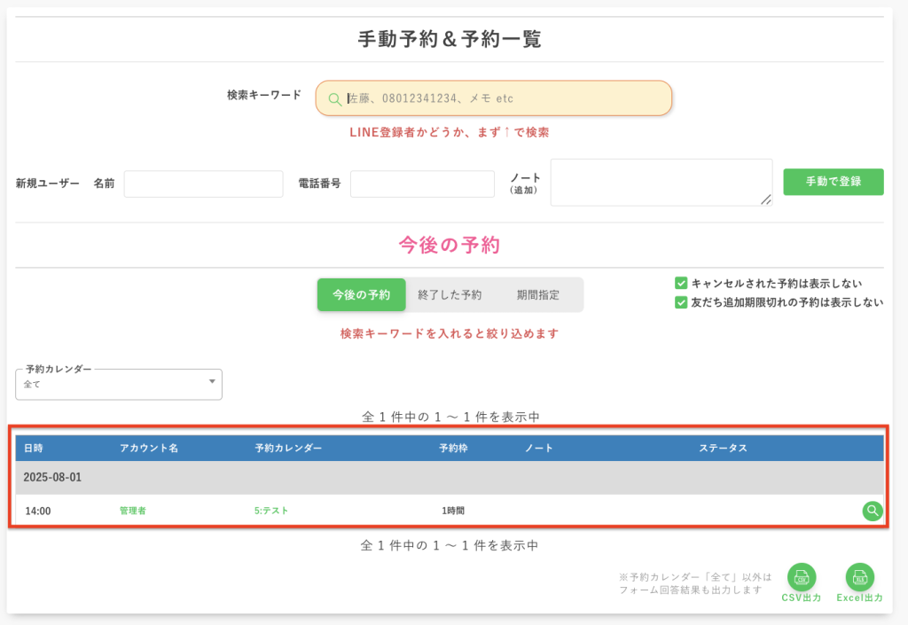Open reservation details with green magnifier icon

[x=873, y=511]
